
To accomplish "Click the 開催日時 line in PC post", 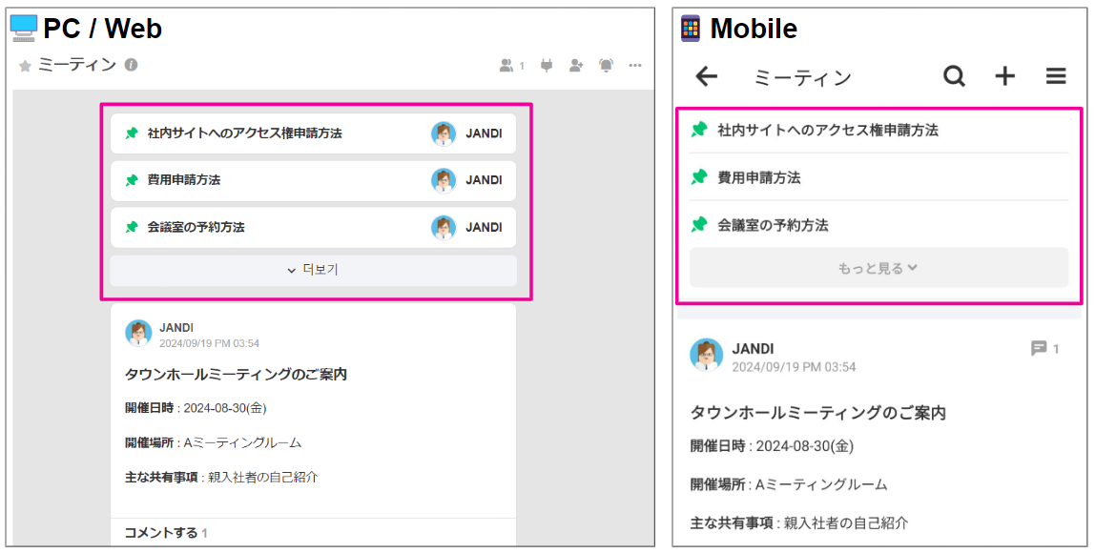I will 196,408.
